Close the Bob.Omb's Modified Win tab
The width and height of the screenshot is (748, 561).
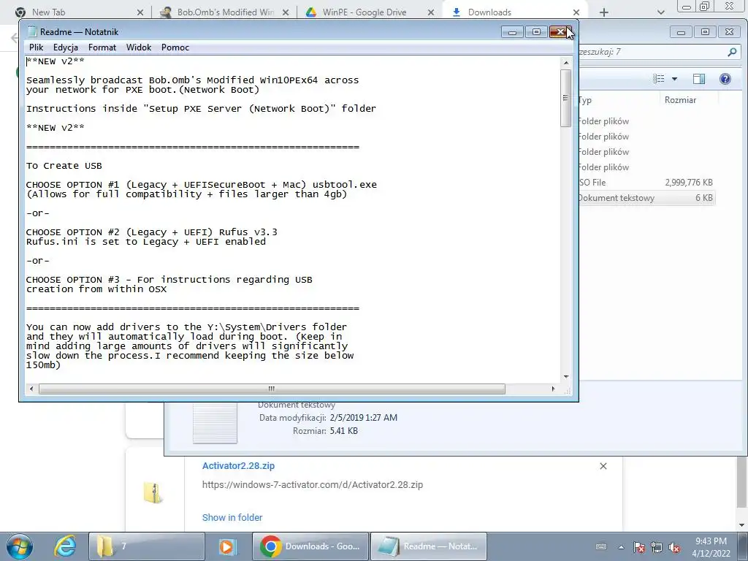coord(286,12)
